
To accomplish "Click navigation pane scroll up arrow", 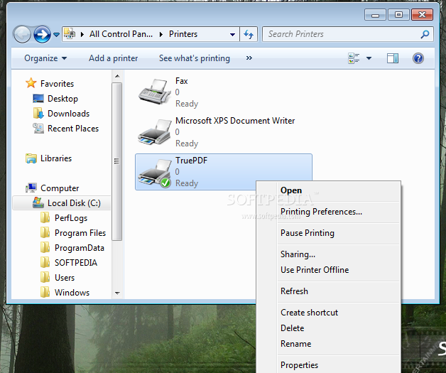I will point(117,76).
